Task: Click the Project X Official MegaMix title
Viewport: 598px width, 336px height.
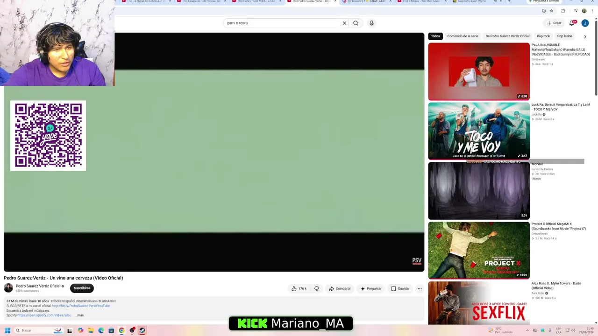Action: [x=559, y=226]
